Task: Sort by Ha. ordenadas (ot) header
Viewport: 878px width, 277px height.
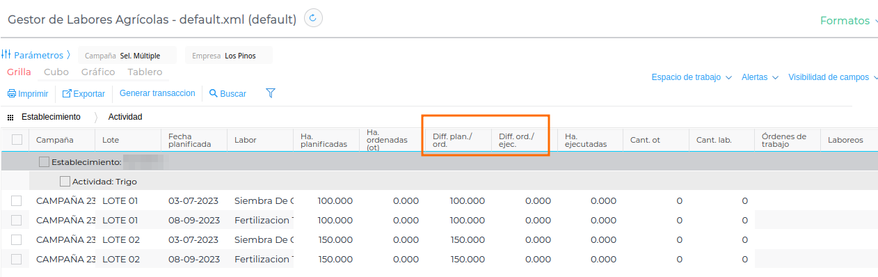Action: click(x=392, y=140)
